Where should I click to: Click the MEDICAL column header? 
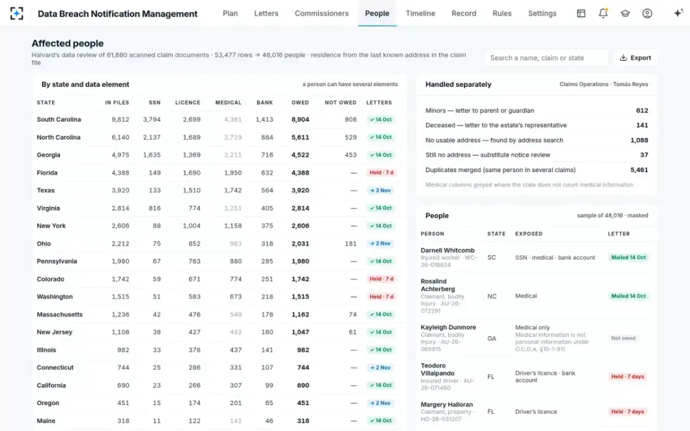[228, 103]
